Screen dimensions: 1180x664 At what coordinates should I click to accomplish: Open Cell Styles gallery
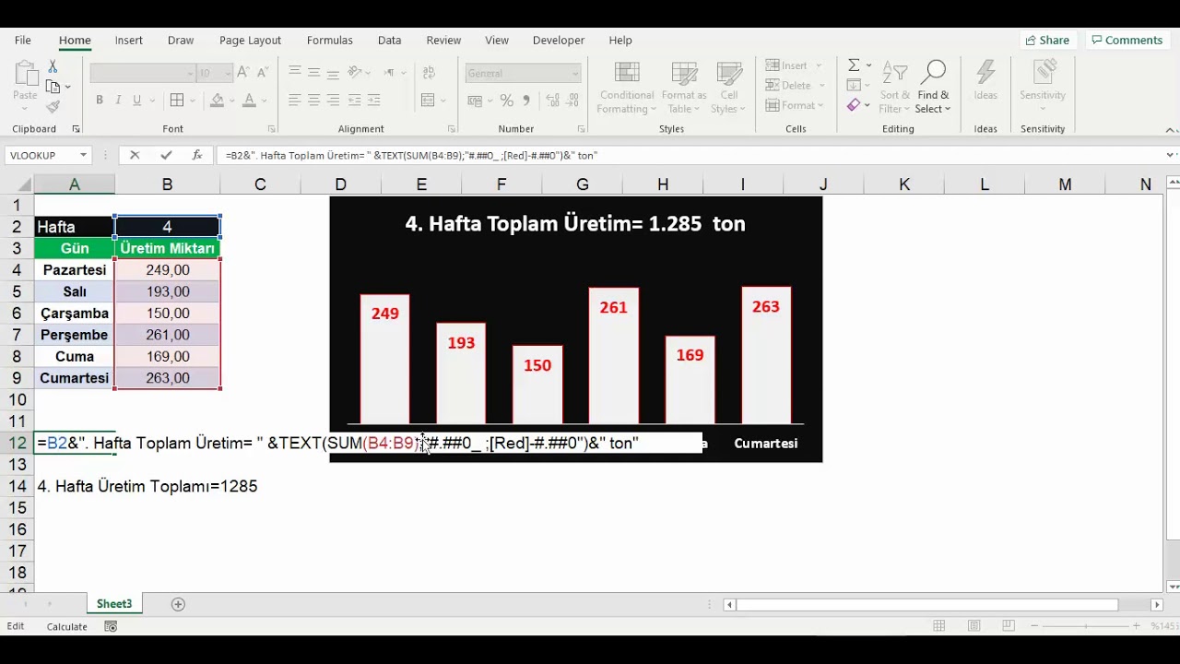729,88
